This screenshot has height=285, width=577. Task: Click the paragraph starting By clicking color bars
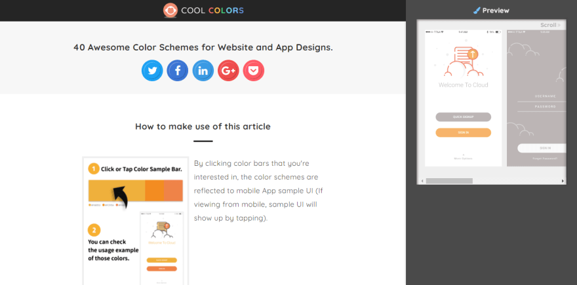coord(259,191)
